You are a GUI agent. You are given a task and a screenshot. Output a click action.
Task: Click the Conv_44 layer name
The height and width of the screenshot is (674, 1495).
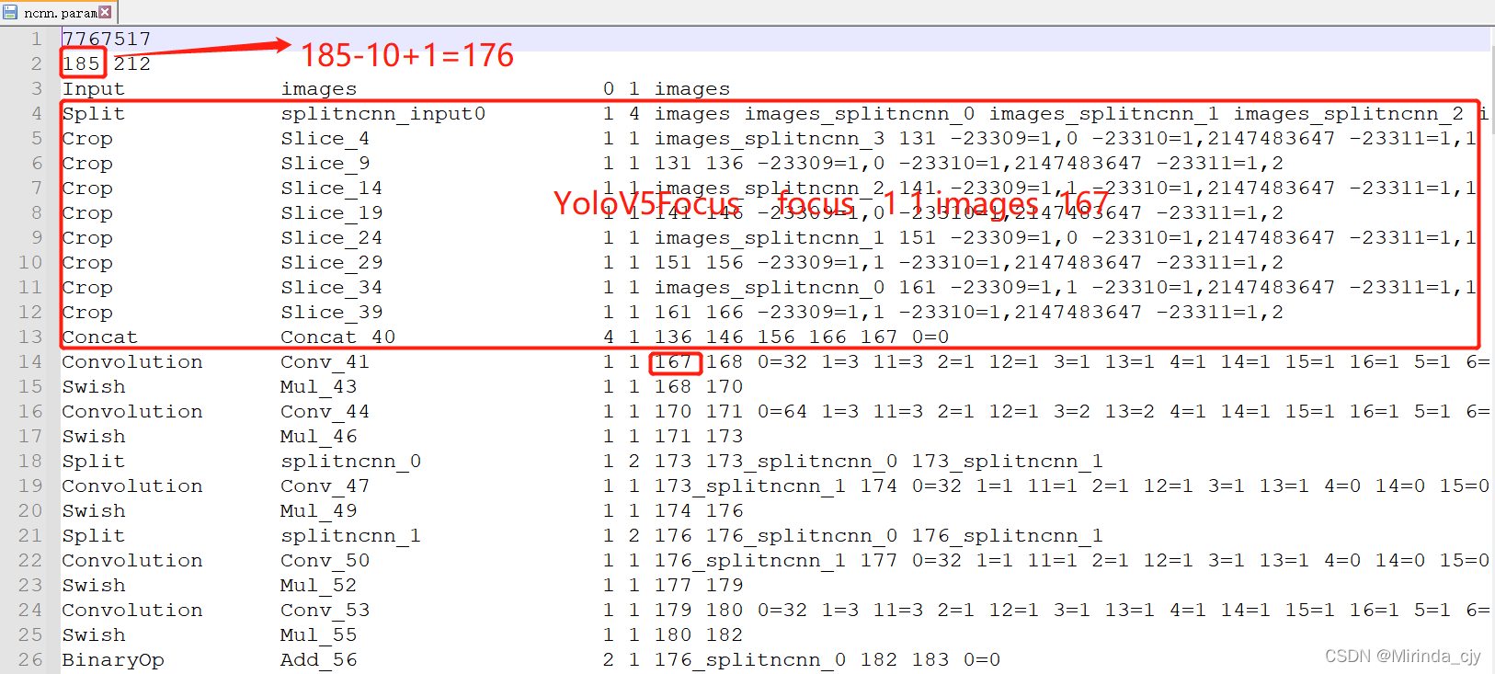click(x=325, y=411)
